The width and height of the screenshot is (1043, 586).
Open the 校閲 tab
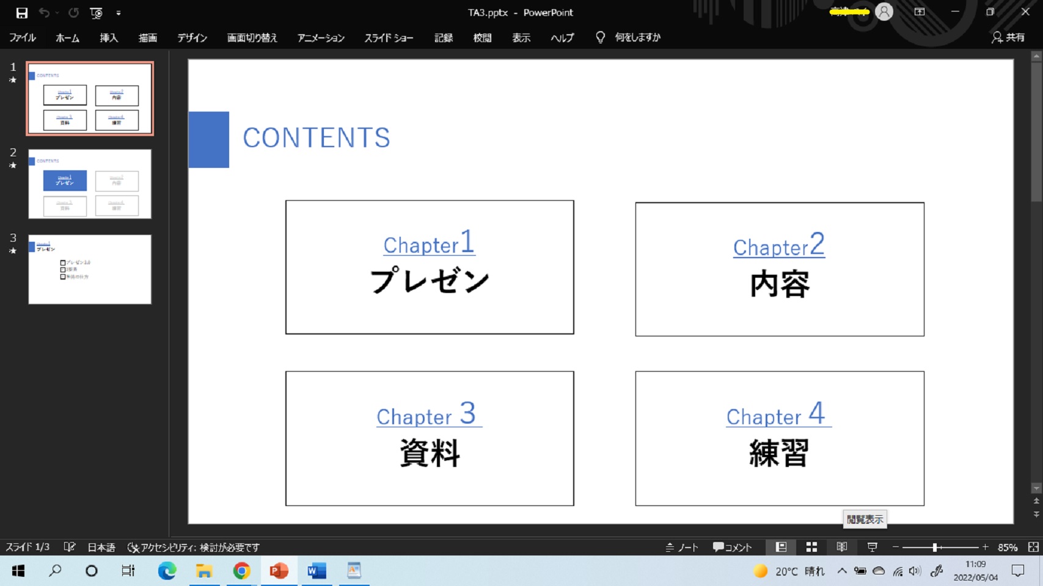click(483, 38)
